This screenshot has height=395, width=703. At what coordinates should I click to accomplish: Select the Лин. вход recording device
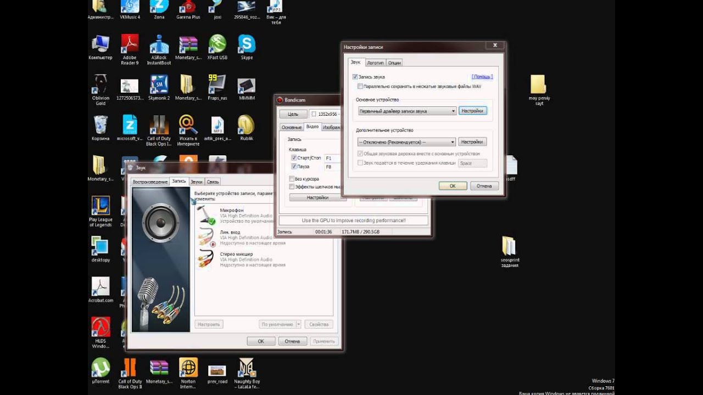[264, 237]
